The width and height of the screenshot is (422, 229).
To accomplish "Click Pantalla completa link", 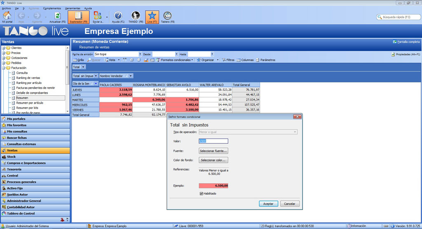I will (x=406, y=42).
